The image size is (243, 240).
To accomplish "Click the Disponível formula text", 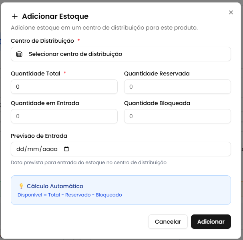I will [x=70, y=195].
